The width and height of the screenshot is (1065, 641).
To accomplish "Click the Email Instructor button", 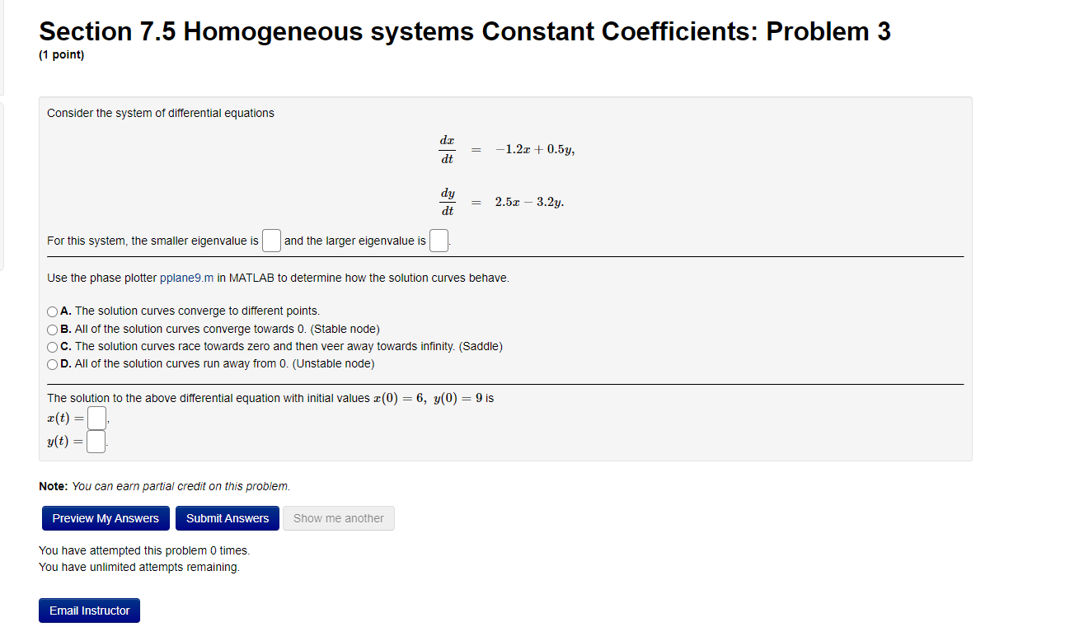I will 89,610.
